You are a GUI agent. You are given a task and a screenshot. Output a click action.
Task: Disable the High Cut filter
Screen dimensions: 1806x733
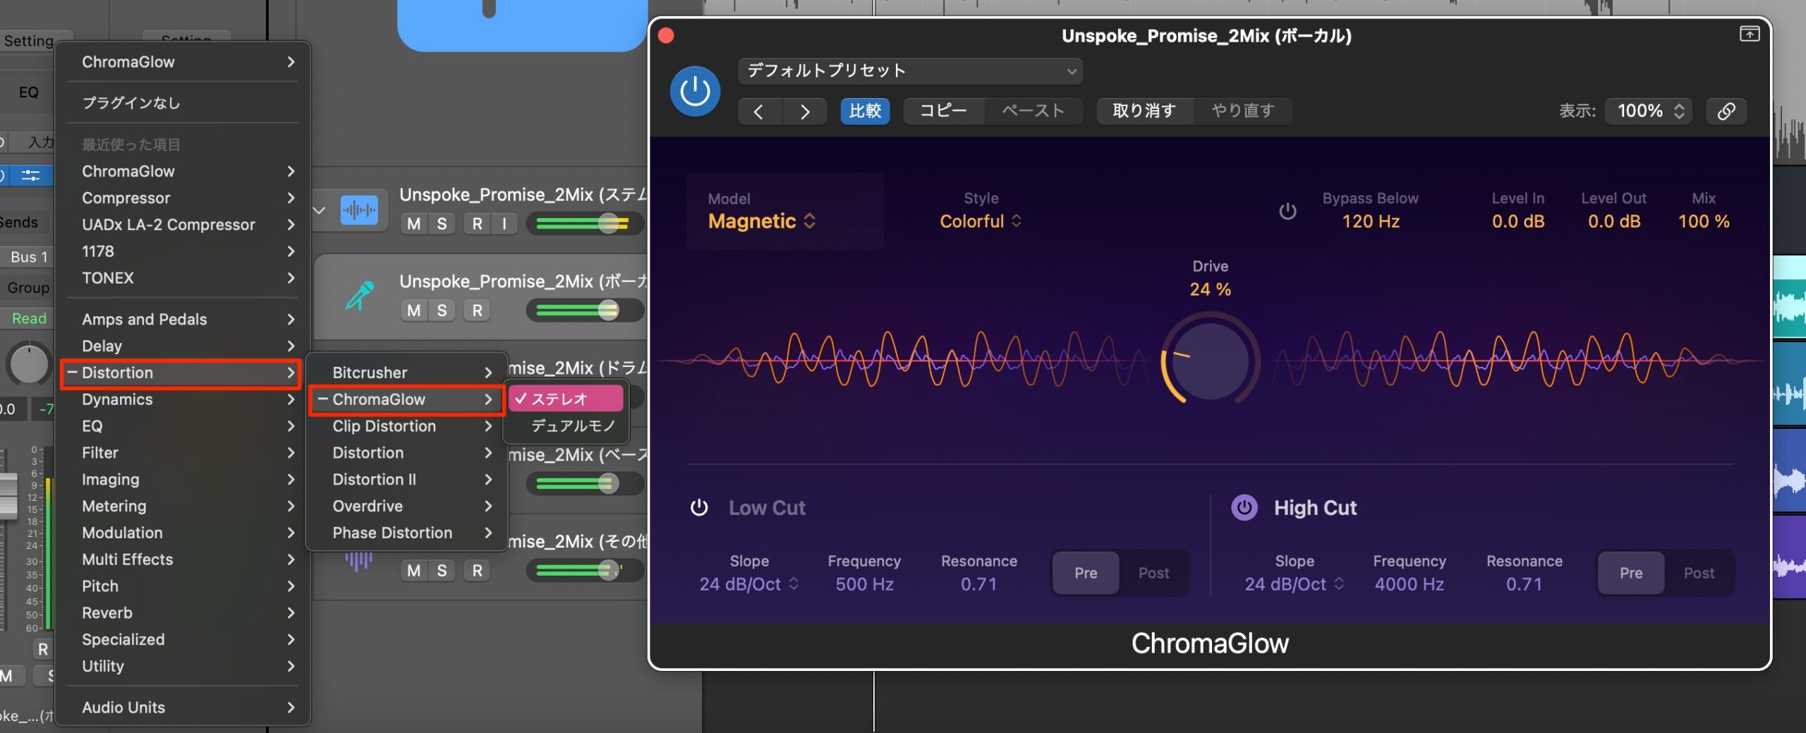(x=1244, y=507)
